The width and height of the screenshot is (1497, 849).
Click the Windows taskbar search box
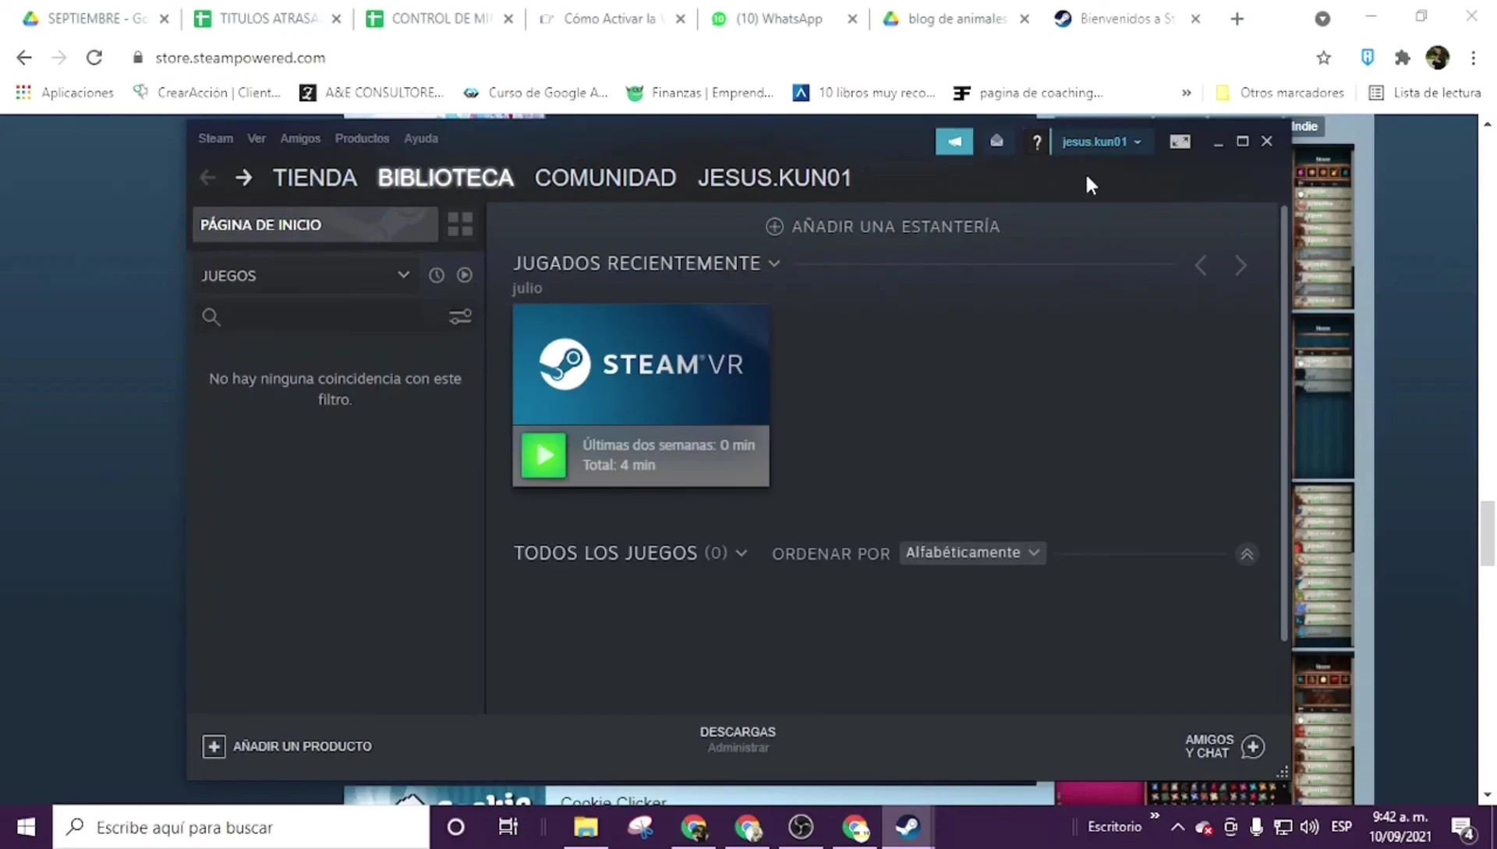click(x=241, y=826)
